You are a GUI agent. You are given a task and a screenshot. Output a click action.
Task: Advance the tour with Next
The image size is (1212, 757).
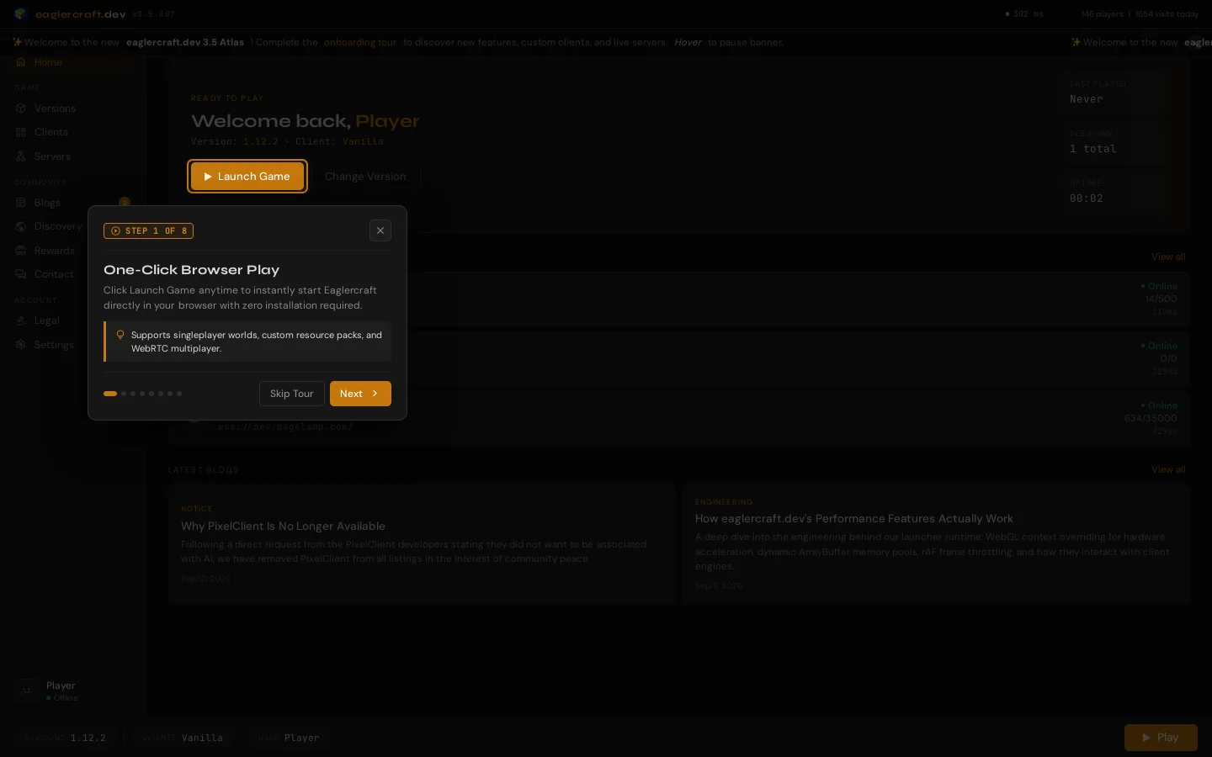pyautogui.click(x=360, y=394)
